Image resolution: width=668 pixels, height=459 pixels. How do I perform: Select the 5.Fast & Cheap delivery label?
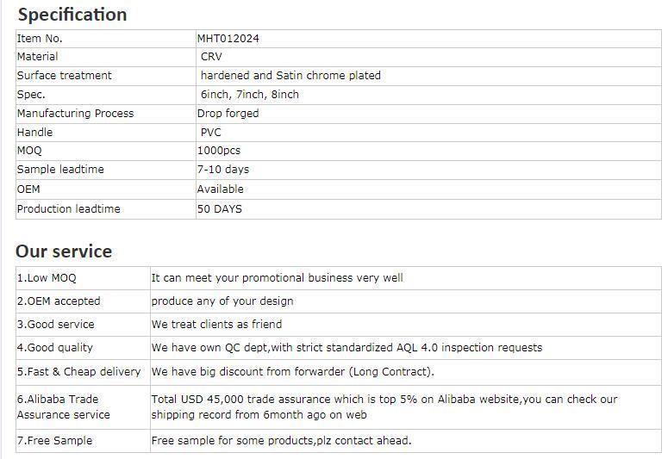point(78,371)
